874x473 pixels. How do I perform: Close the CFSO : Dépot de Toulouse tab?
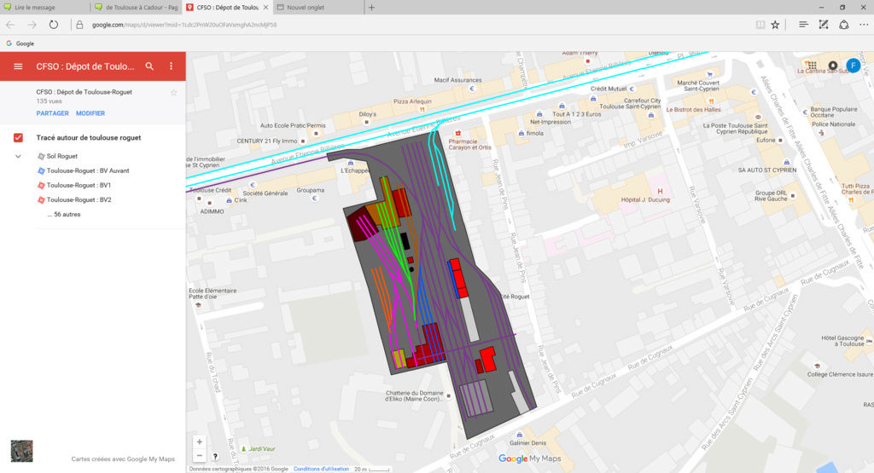pos(266,7)
